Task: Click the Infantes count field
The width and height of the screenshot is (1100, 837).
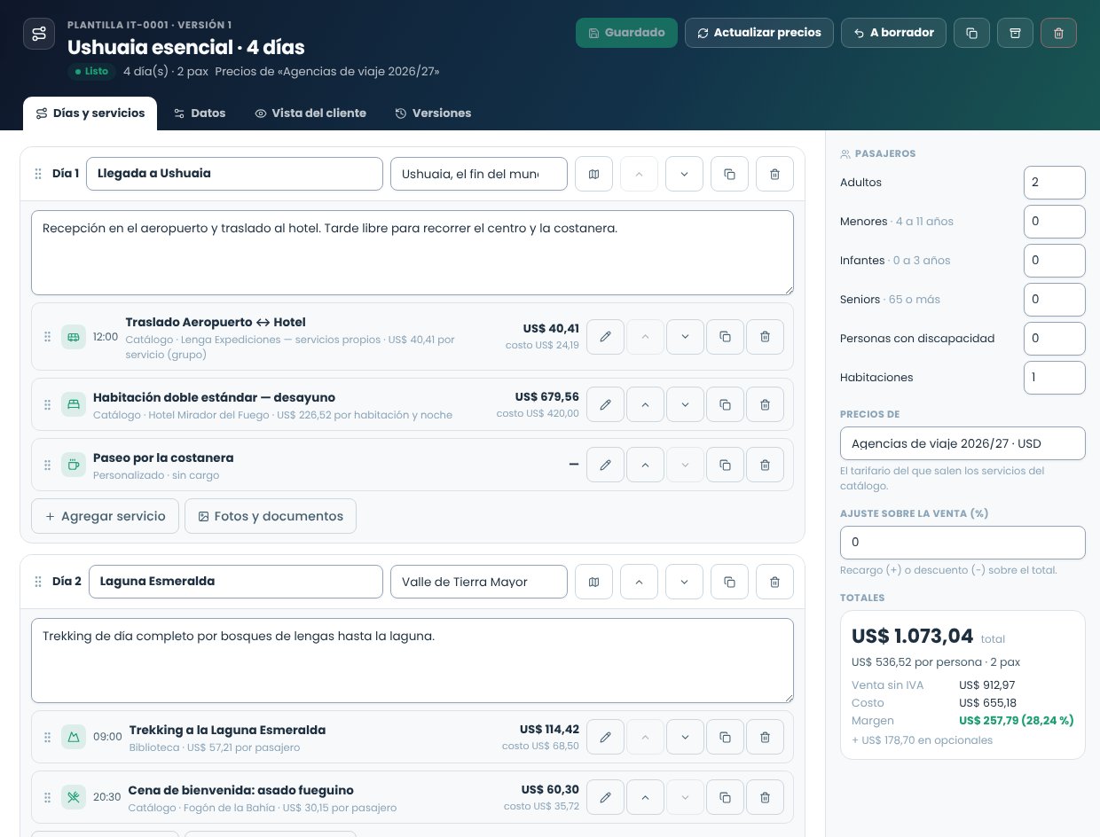Action: (1054, 261)
